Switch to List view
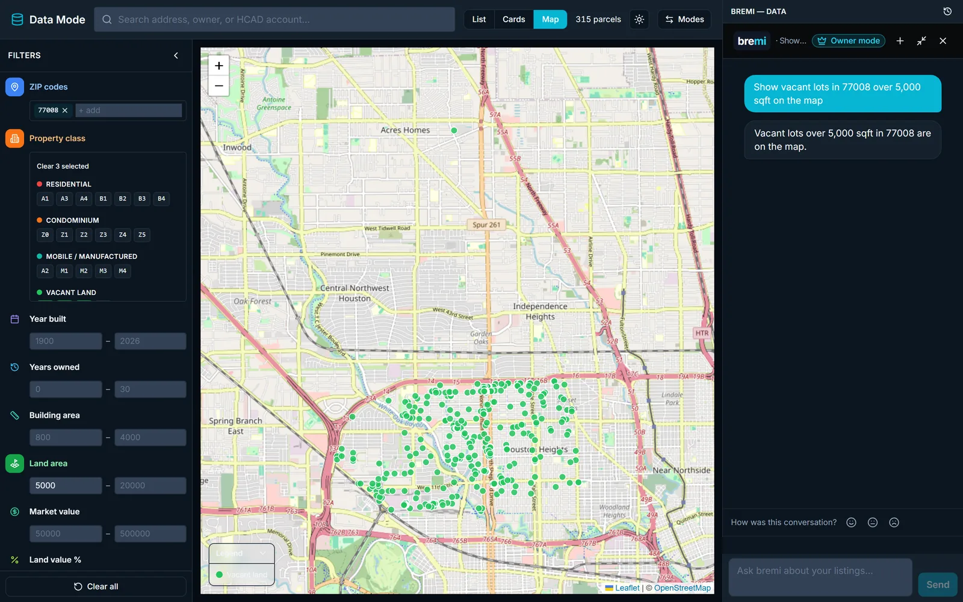The height and width of the screenshot is (602, 963). [x=479, y=19]
